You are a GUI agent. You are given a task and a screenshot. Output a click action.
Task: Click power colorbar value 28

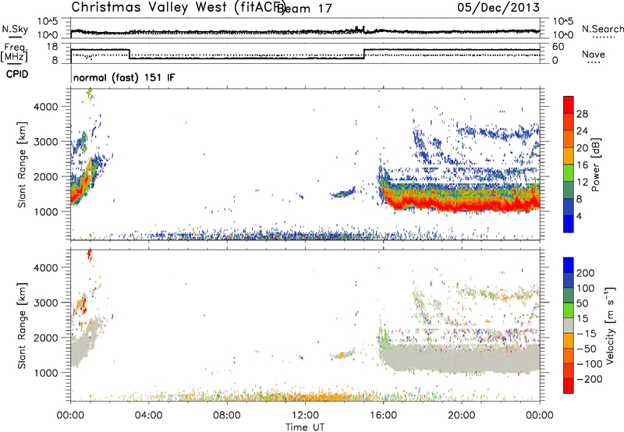[x=582, y=114]
